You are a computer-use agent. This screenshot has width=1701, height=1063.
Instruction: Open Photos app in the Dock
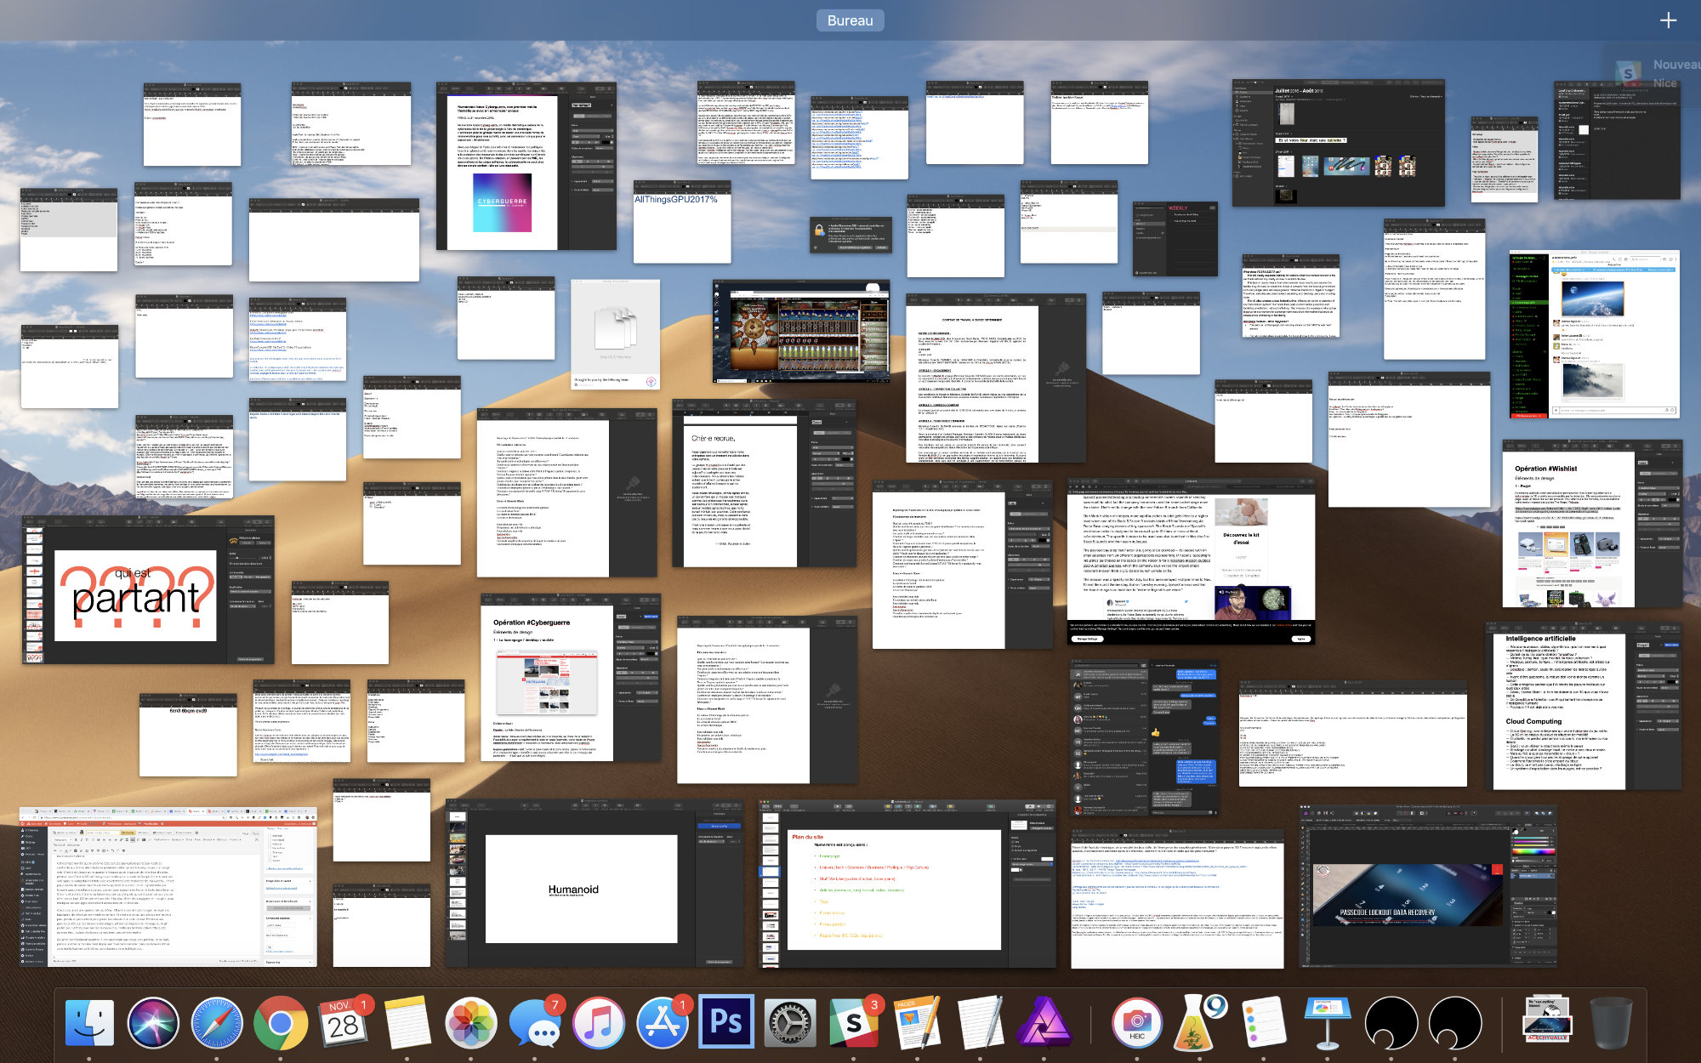click(x=470, y=1023)
